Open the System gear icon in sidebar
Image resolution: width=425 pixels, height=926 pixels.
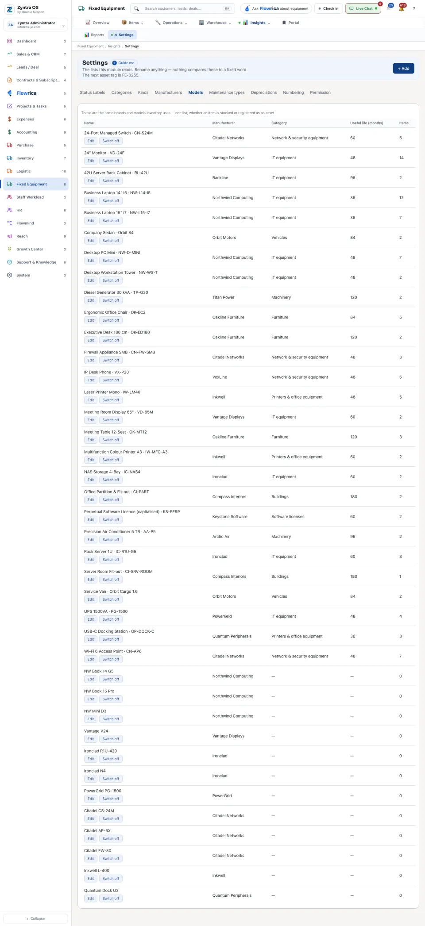10,275
